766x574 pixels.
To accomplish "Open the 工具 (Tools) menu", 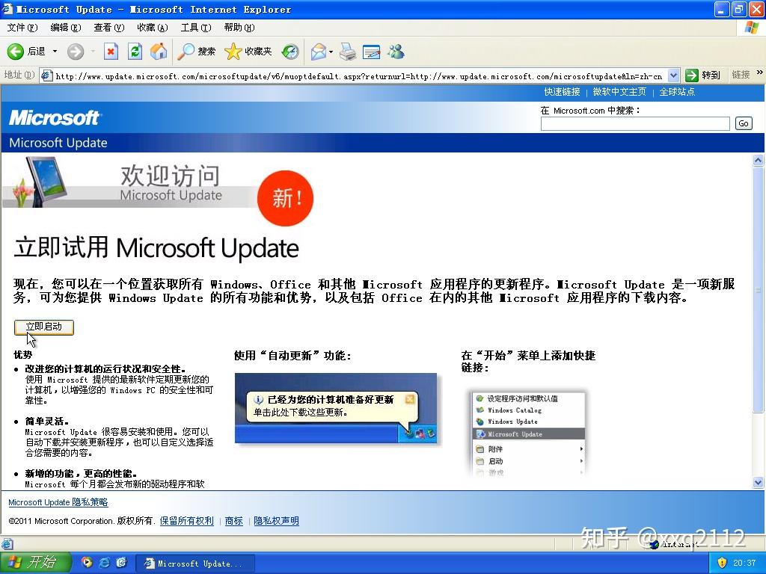I will [195, 27].
